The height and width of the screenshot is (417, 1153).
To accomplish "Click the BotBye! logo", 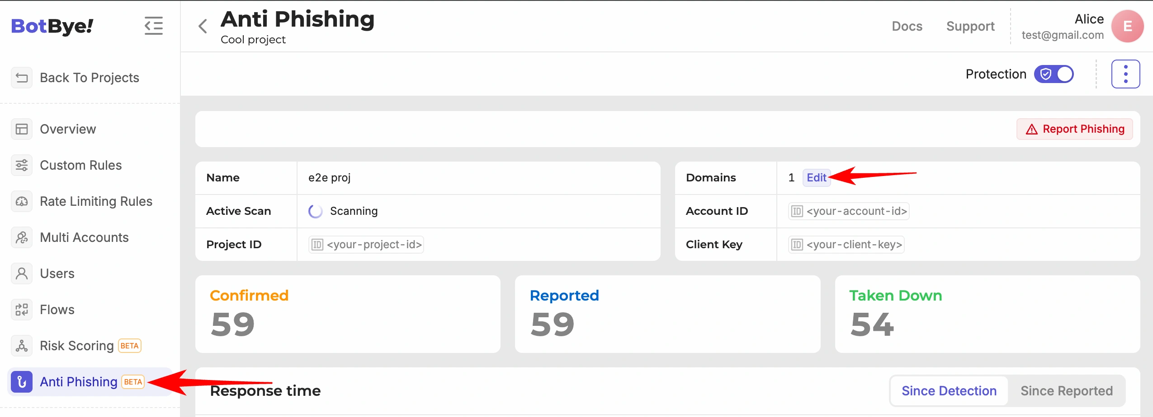I will 52,26.
